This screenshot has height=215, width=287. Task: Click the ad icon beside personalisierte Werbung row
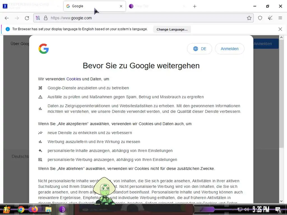pyautogui.click(x=40, y=160)
